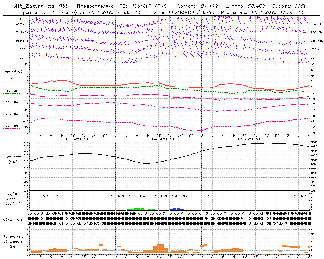Click the red 2м legend line sample
This screenshot has width=324, height=259.
pyautogui.click(x=12, y=82)
